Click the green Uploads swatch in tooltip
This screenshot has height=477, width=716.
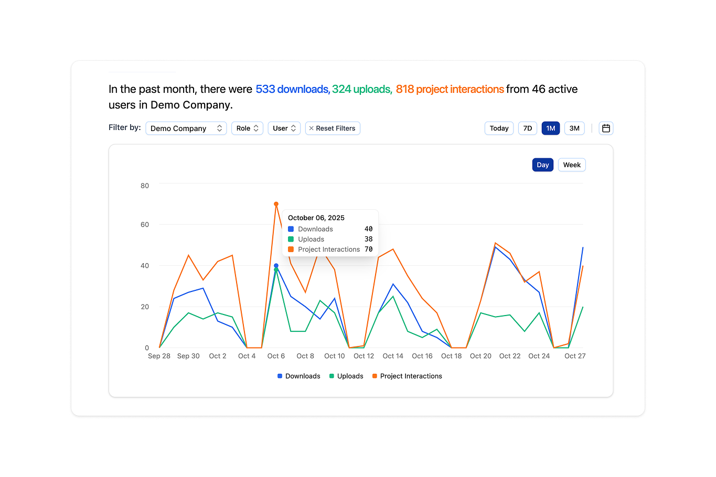290,239
